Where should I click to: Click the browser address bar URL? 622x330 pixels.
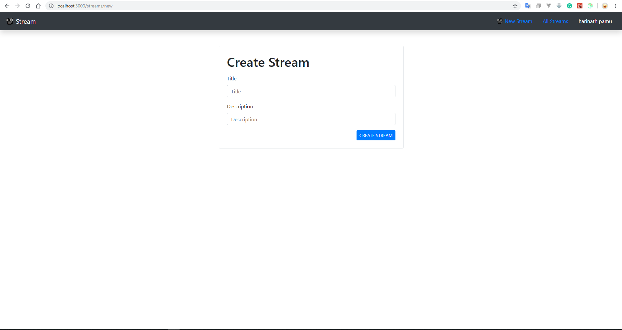point(84,6)
